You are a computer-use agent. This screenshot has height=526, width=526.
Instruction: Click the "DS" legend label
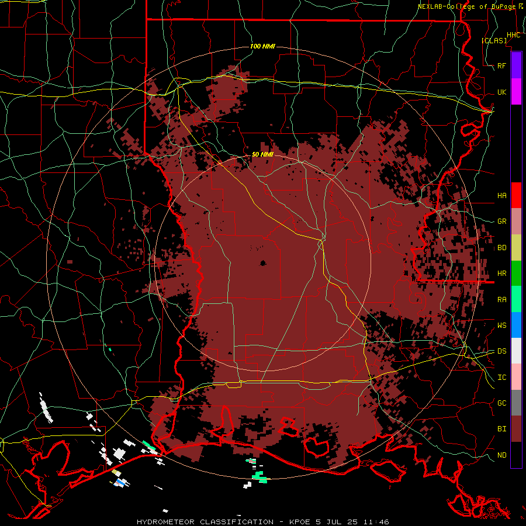tap(501, 351)
